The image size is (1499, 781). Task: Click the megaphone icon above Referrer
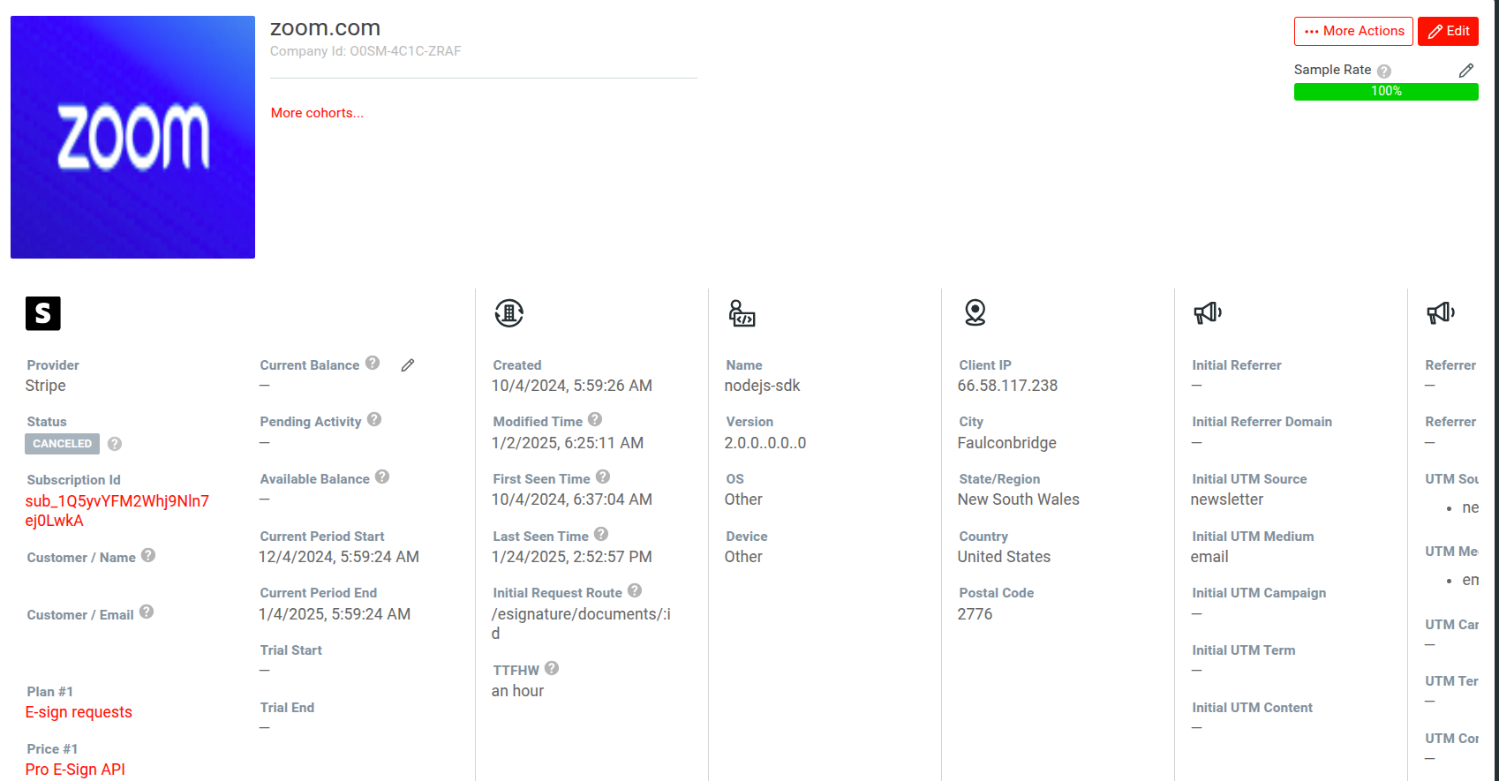click(1441, 312)
